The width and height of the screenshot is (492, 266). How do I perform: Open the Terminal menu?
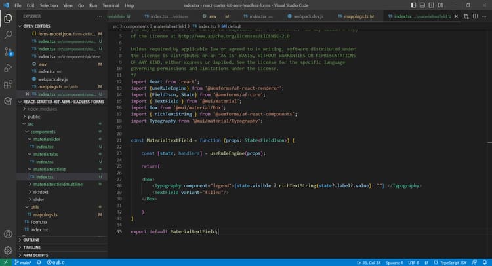(x=110, y=5)
